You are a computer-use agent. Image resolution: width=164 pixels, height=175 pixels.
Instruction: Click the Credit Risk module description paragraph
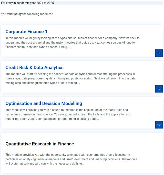[70, 78]
